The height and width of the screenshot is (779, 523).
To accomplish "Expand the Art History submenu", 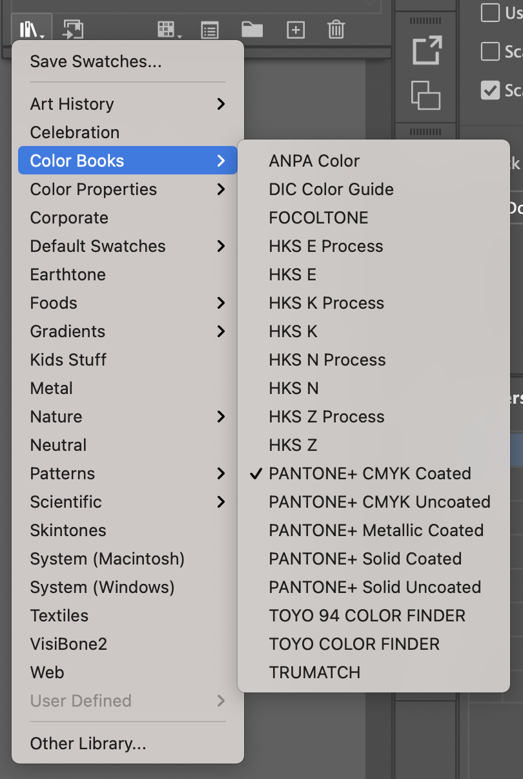I will coord(127,104).
